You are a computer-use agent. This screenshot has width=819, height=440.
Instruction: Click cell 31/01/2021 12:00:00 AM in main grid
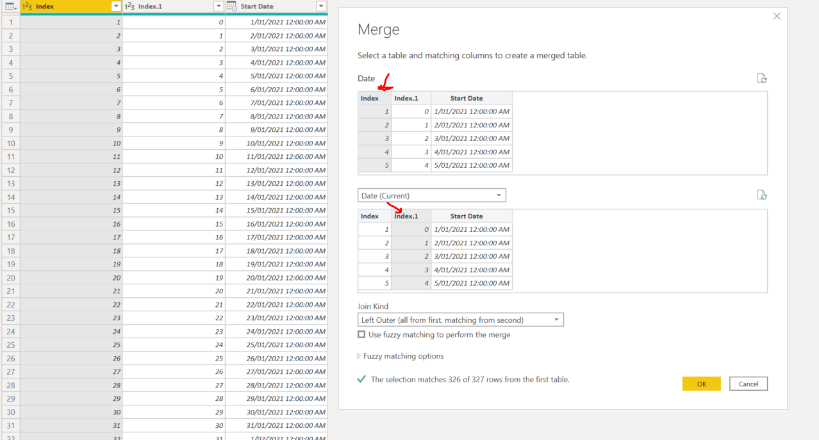tap(276, 426)
